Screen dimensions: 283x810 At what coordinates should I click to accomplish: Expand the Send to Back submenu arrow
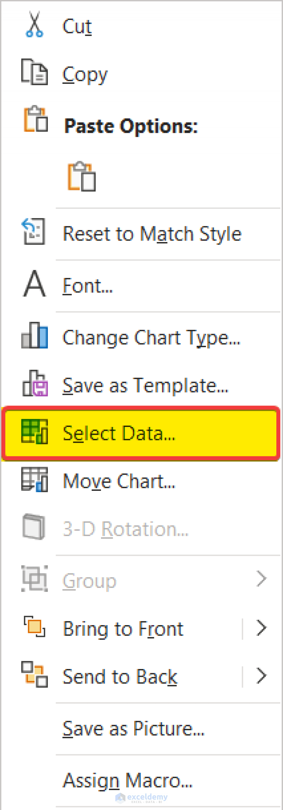coord(261,676)
